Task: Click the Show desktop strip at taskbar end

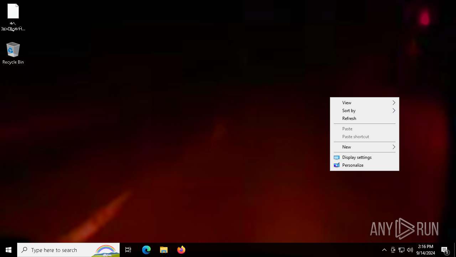Action: coord(455,250)
